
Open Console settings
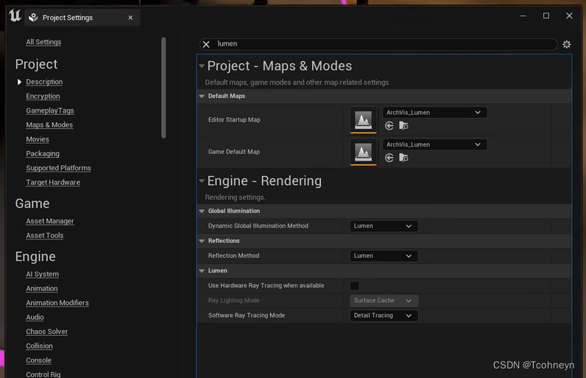pyautogui.click(x=38, y=360)
